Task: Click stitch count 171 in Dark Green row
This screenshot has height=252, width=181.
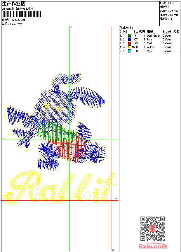Action: (135, 36)
